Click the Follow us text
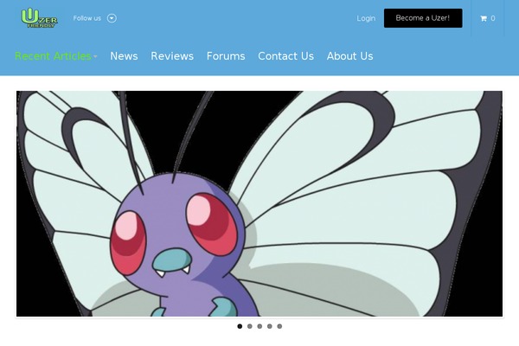 (x=87, y=18)
